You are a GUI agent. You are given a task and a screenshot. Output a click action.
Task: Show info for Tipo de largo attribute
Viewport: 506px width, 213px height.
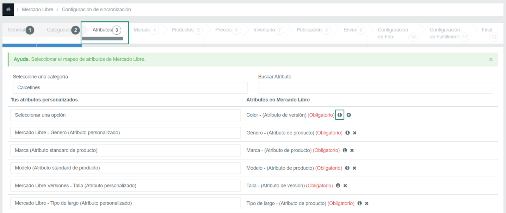(x=360, y=203)
